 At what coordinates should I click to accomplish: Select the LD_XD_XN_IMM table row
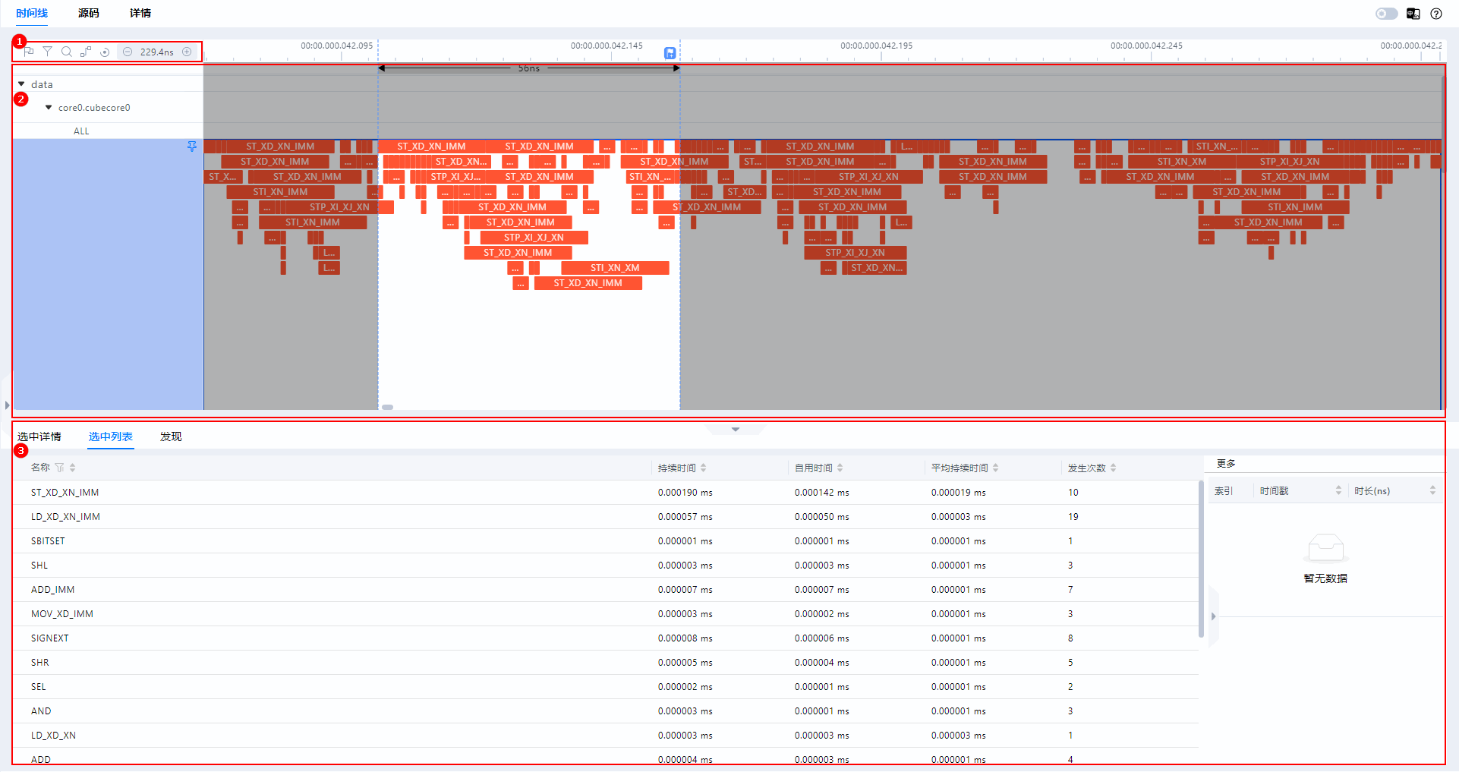(606, 517)
